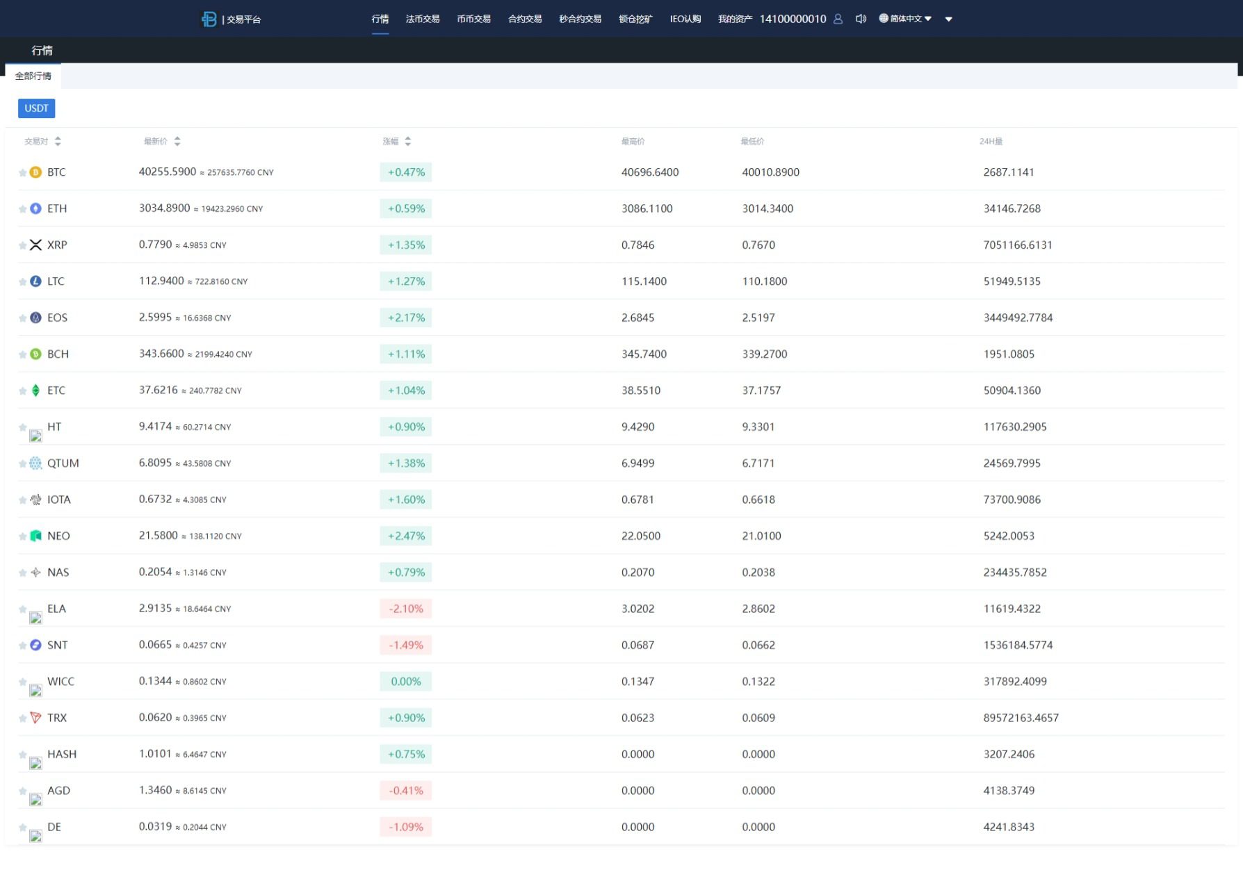Toggle the favorite star for BTC
This screenshot has height=870, width=1243.
22,173
